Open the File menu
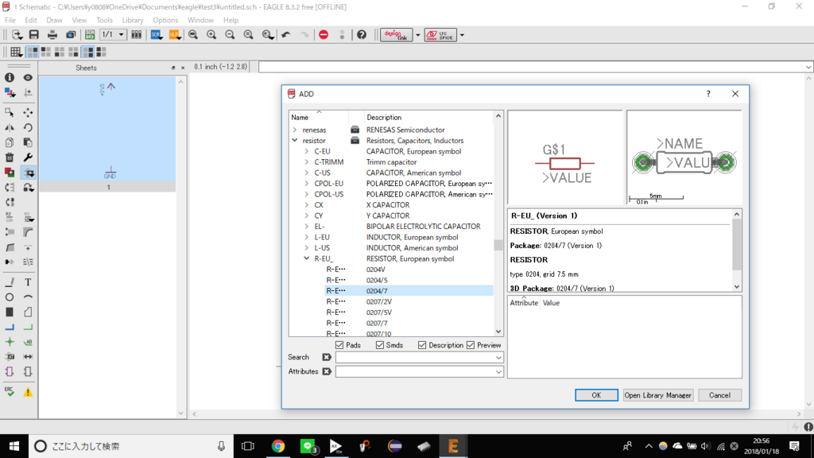The width and height of the screenshot is (814, 458). (10, 20)
